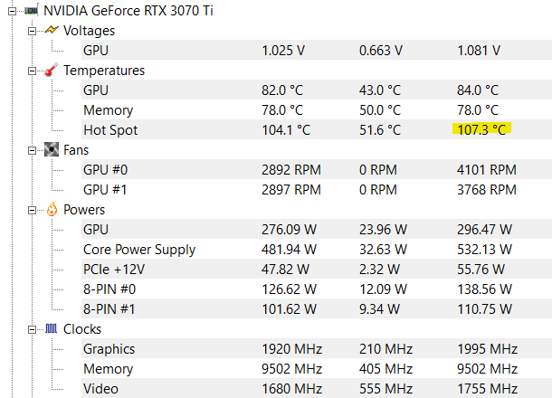
Task: Select the GPU #1 fan row
Action: (317, 189)
